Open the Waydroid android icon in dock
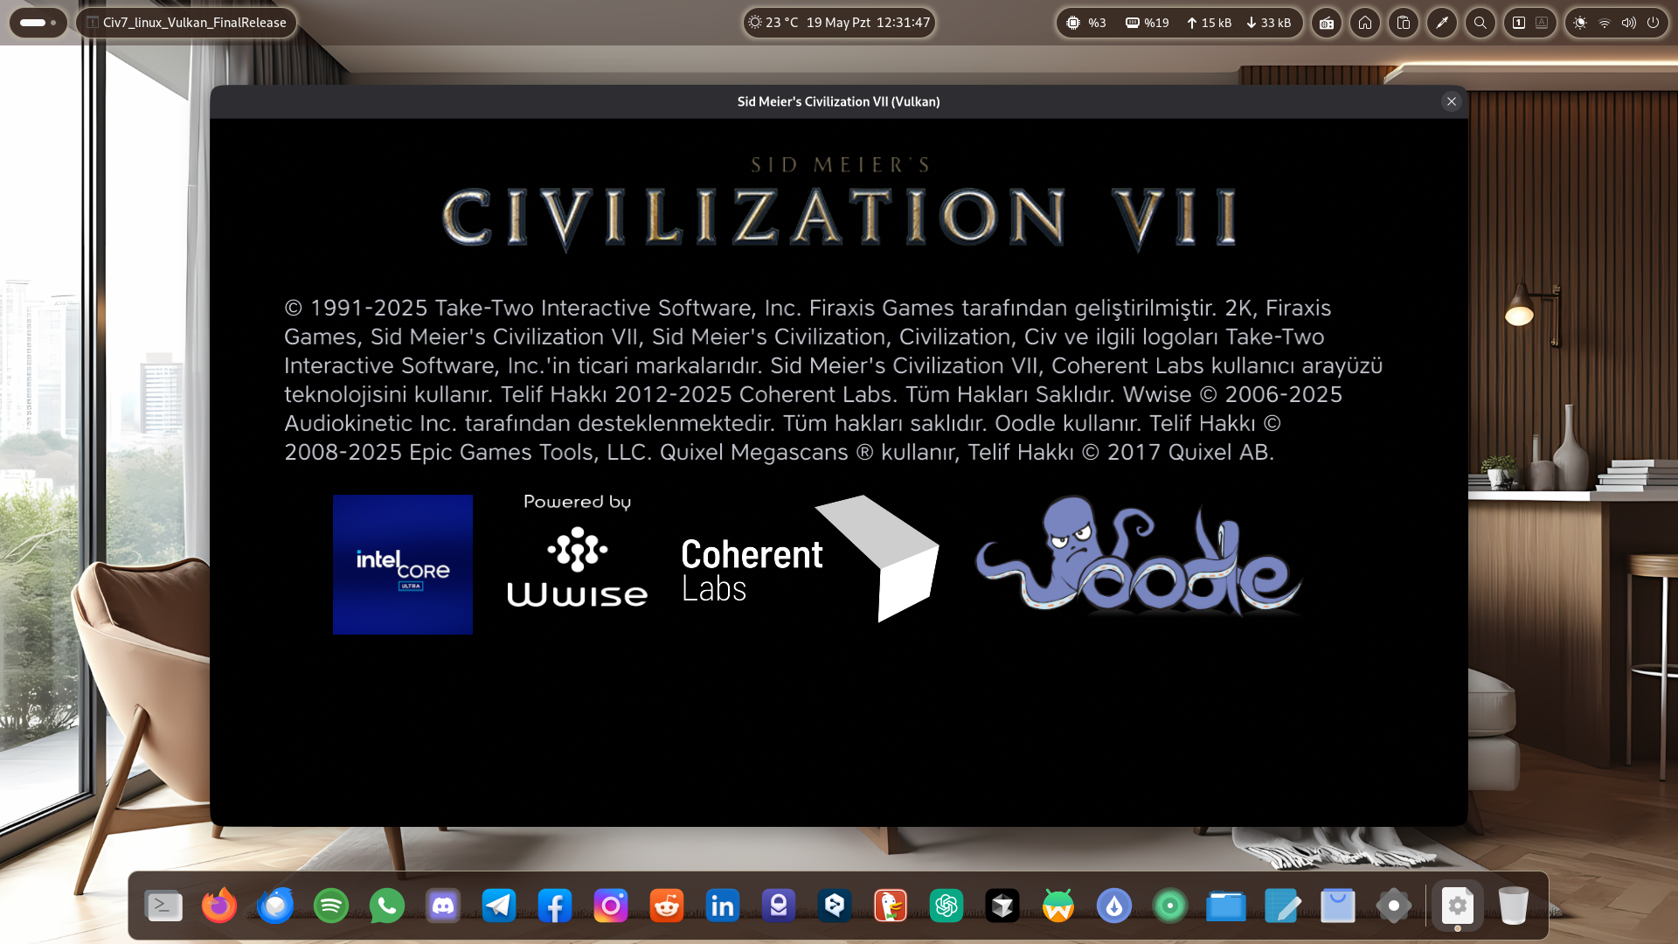The image size is (1678, 944). [1058, 906]
